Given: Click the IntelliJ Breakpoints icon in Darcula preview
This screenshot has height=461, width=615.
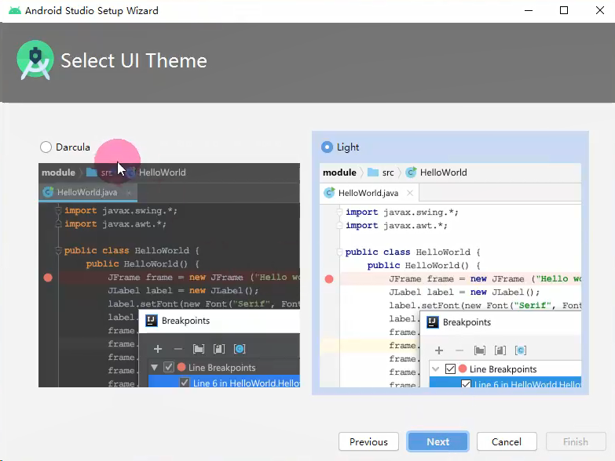Looking at the screenshot, I should click(152, 321).
